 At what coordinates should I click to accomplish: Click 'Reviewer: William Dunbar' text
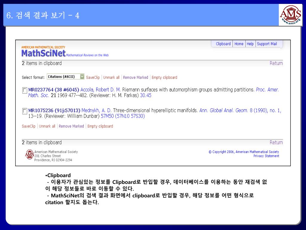[x=72, y=116]
